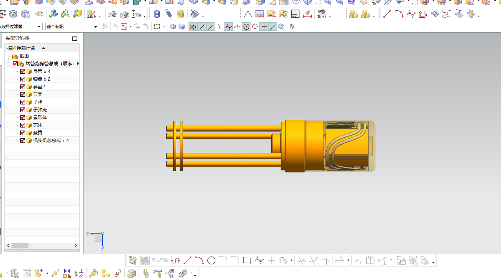
Task: Select the 条簧 component in the tree
Action: pyautogui.click(x=38, y=133)
